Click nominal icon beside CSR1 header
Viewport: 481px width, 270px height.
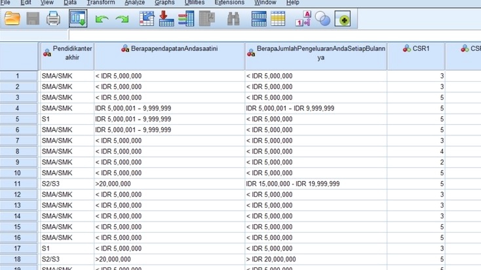click(407, 48)
